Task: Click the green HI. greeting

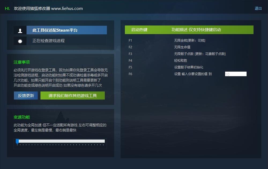Action: (7, 9)
